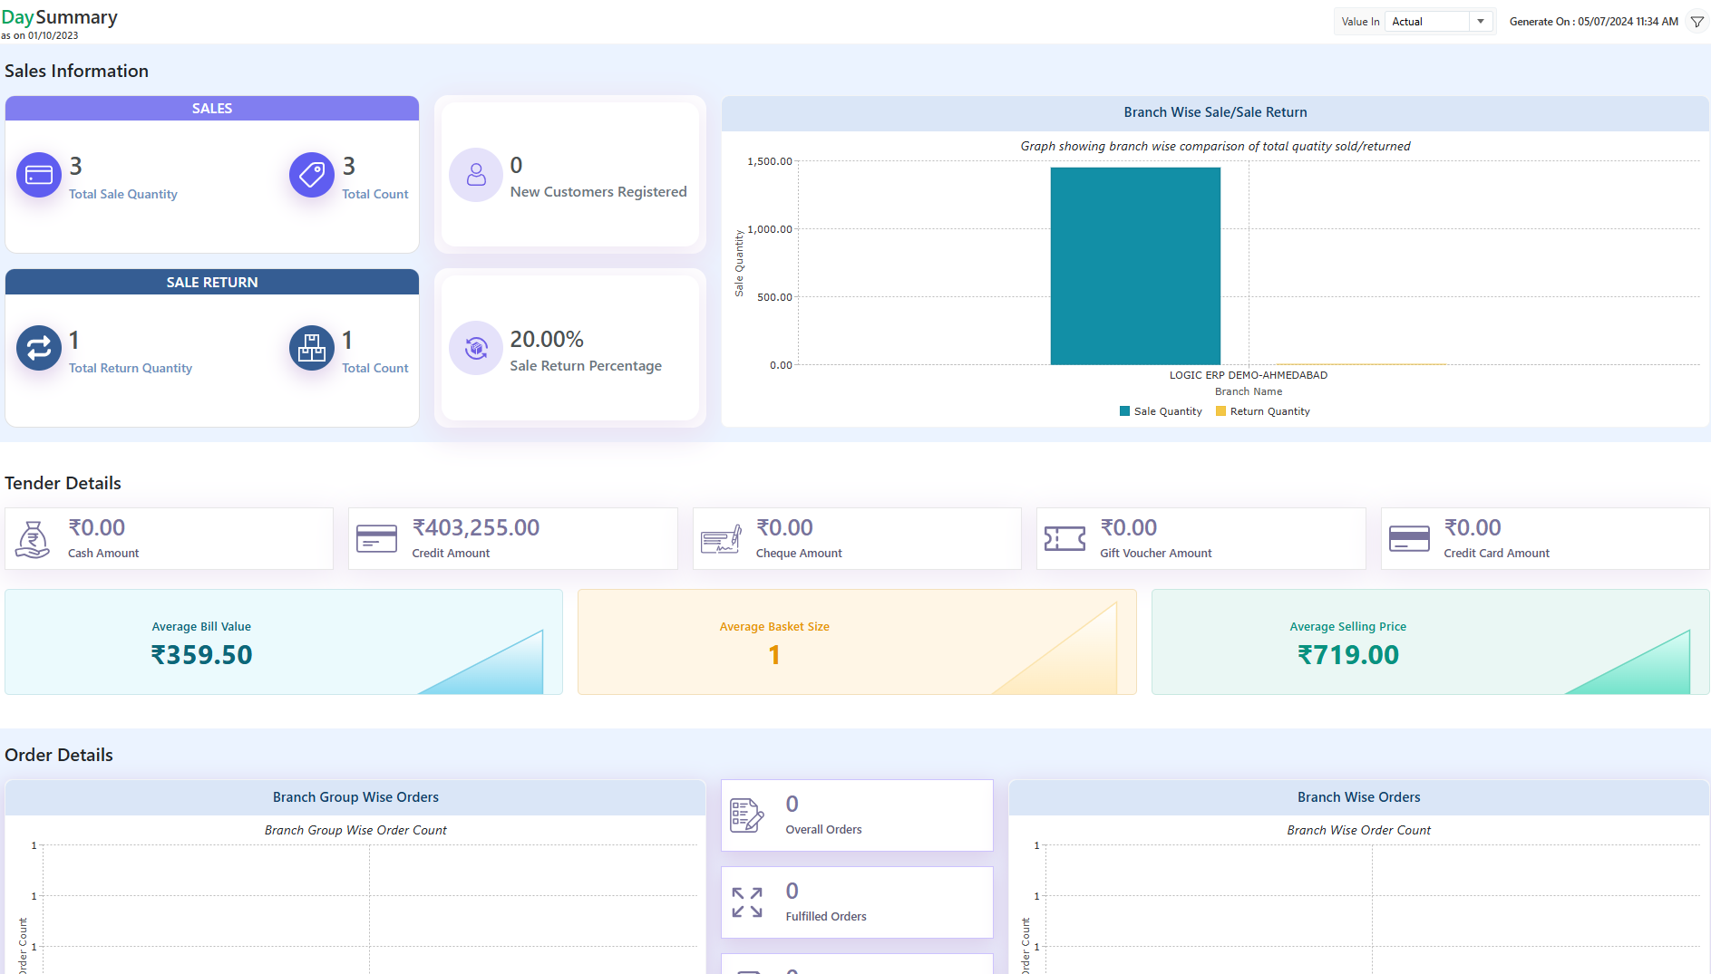
Task: Click the Cheque Amount icon
Action: 721,539
